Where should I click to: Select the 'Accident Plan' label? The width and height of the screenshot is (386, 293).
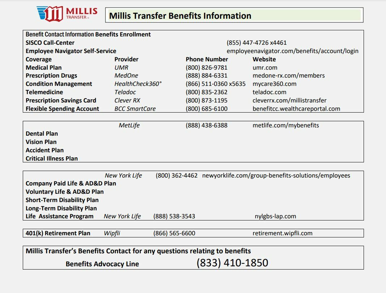[44, 150]
